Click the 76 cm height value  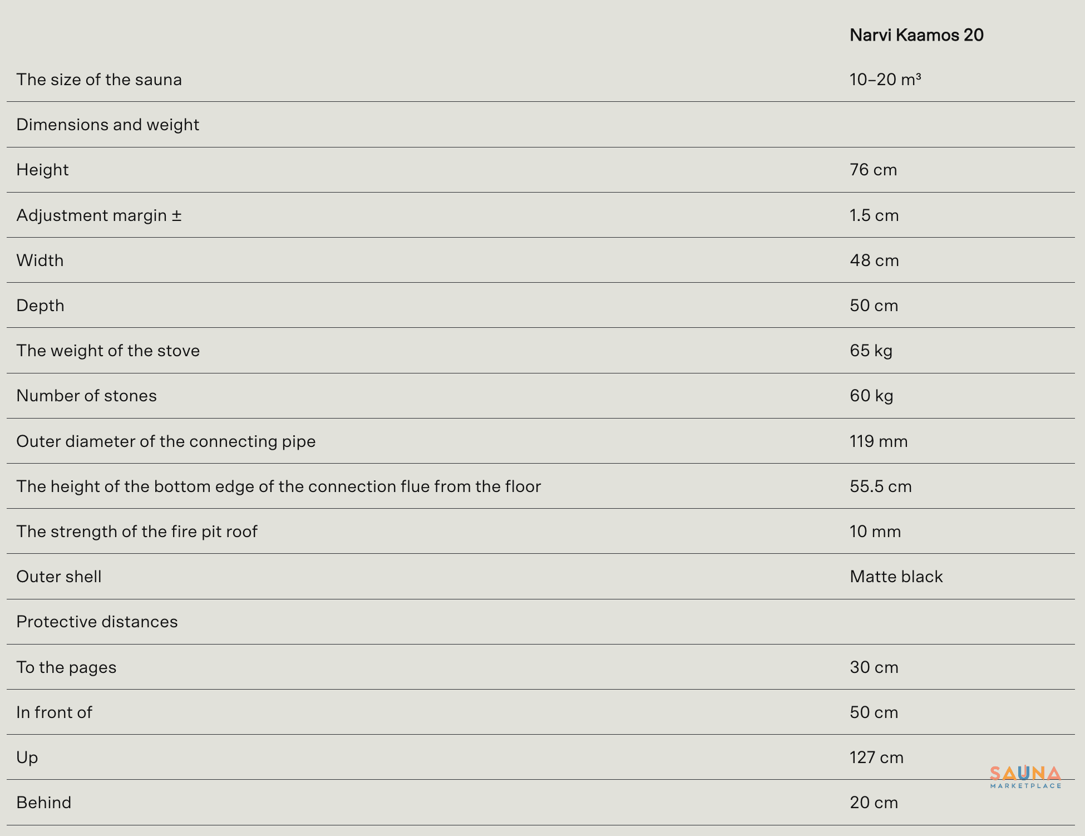coord(873,170)
